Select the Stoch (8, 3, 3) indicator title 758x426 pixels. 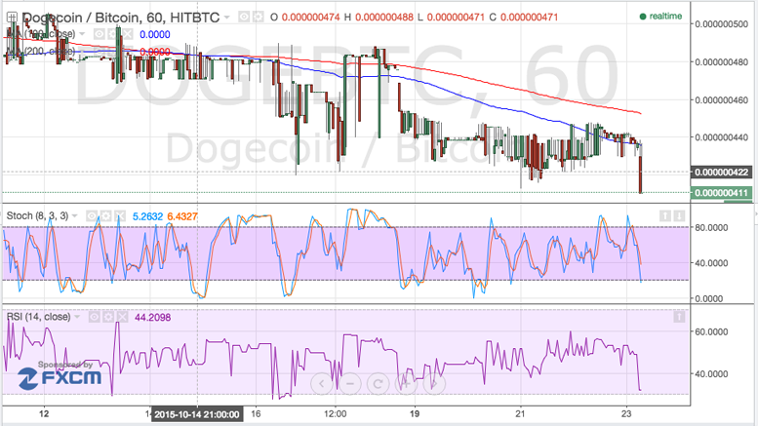click(x=37, y=215)
